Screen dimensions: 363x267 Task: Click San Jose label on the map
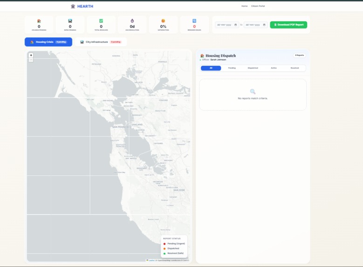[179, 190]
